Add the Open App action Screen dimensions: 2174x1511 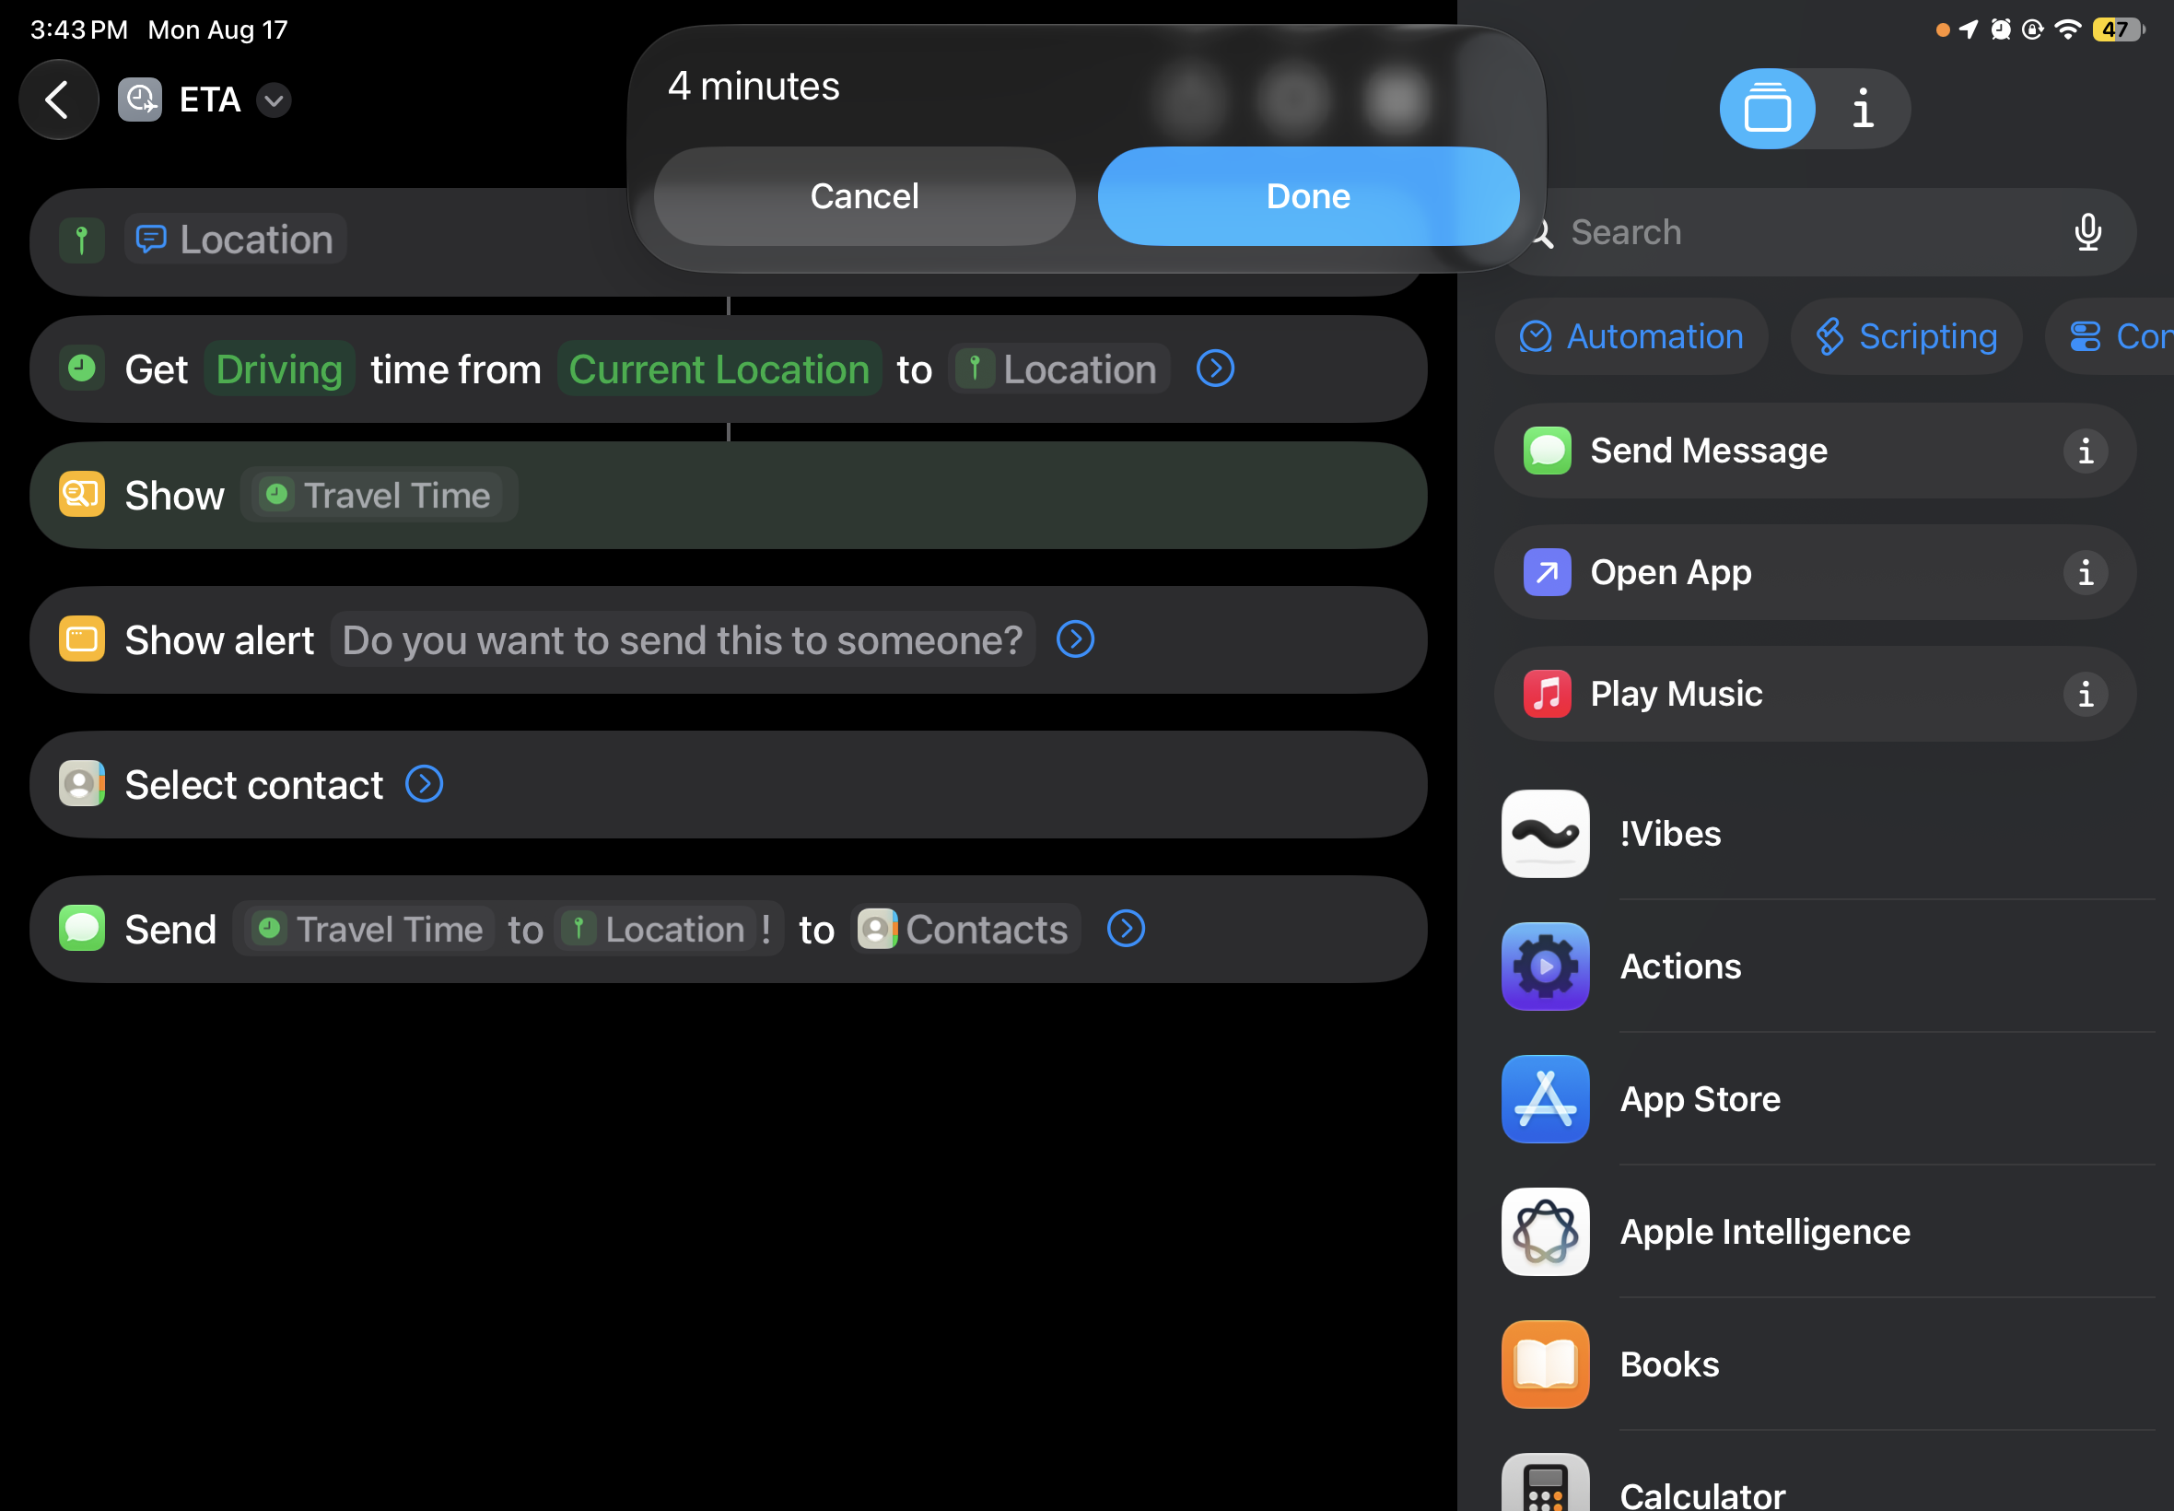1815,573
